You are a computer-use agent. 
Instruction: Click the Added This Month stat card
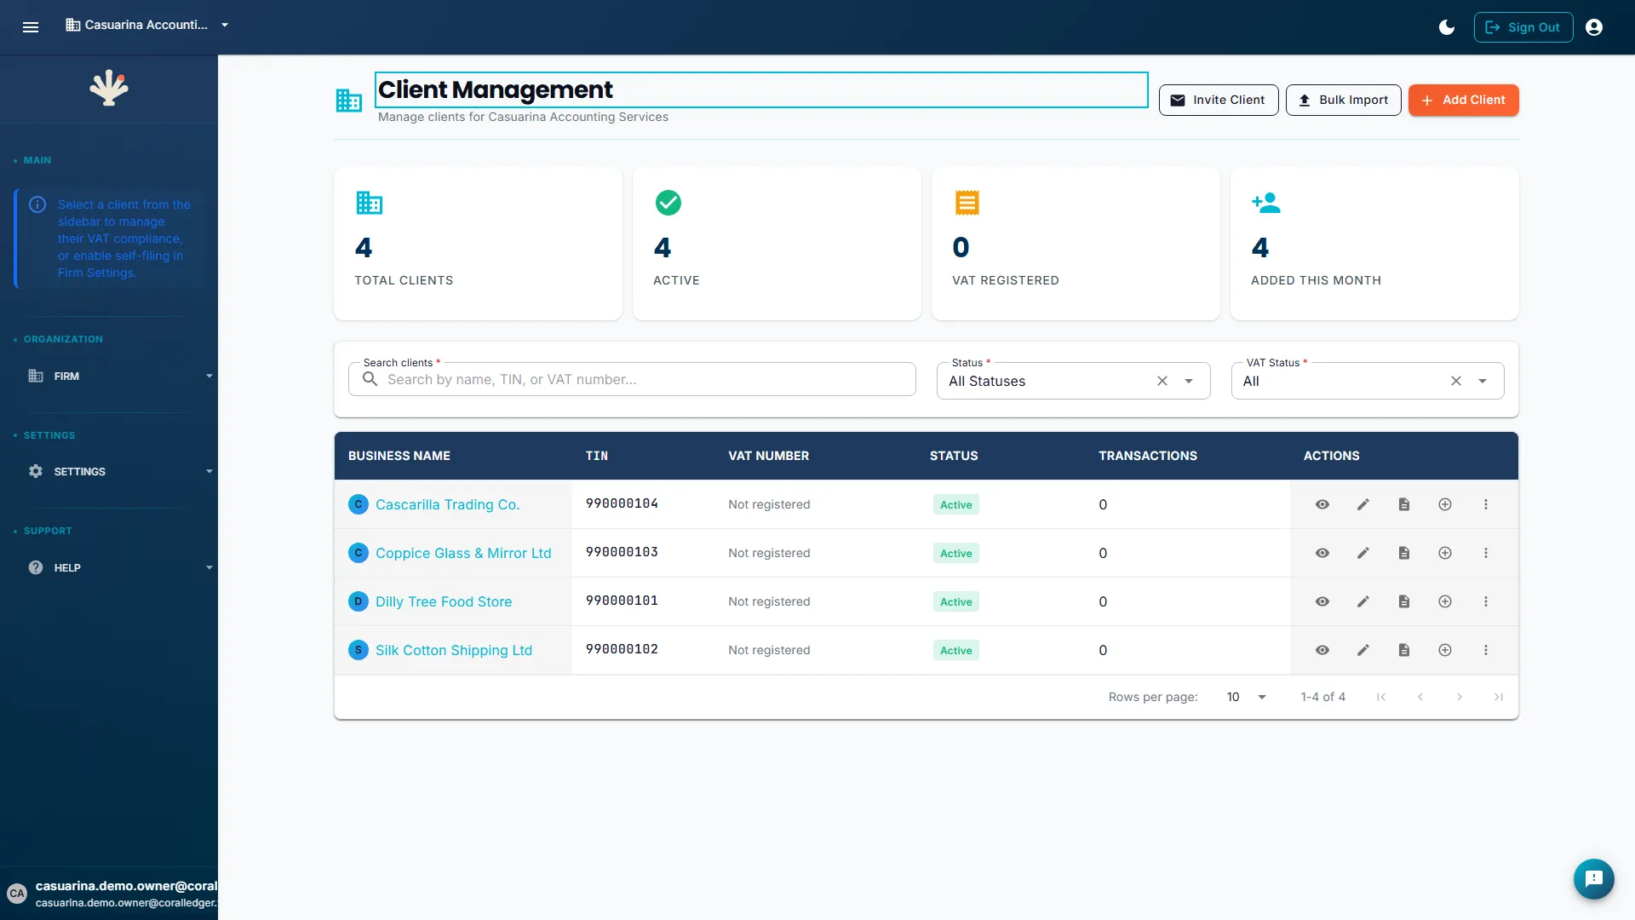point(1374,244)
